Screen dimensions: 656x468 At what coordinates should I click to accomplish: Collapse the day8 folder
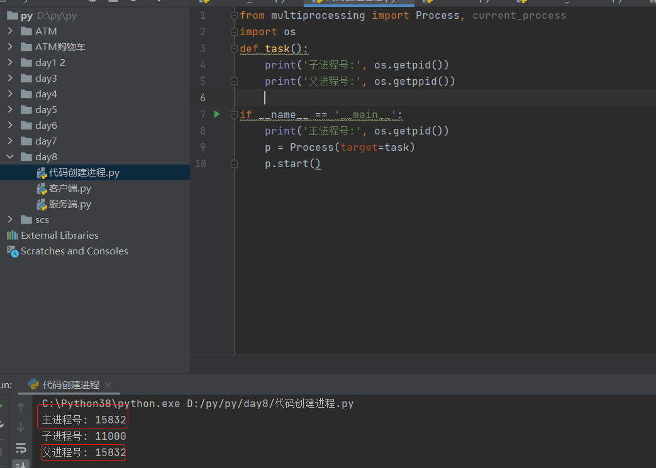click(10, 157)
